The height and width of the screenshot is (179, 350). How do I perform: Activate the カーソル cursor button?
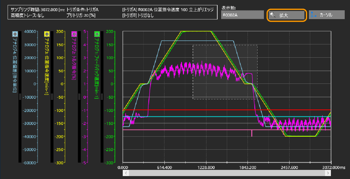click(x=327, y=15)
